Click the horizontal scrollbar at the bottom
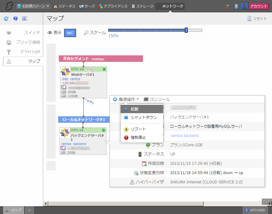Viewport: 272px width, 214px height. coord(124,203)
